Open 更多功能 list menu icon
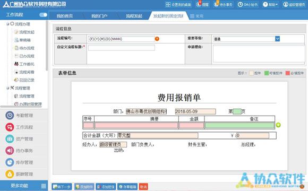 pos(44,186)
